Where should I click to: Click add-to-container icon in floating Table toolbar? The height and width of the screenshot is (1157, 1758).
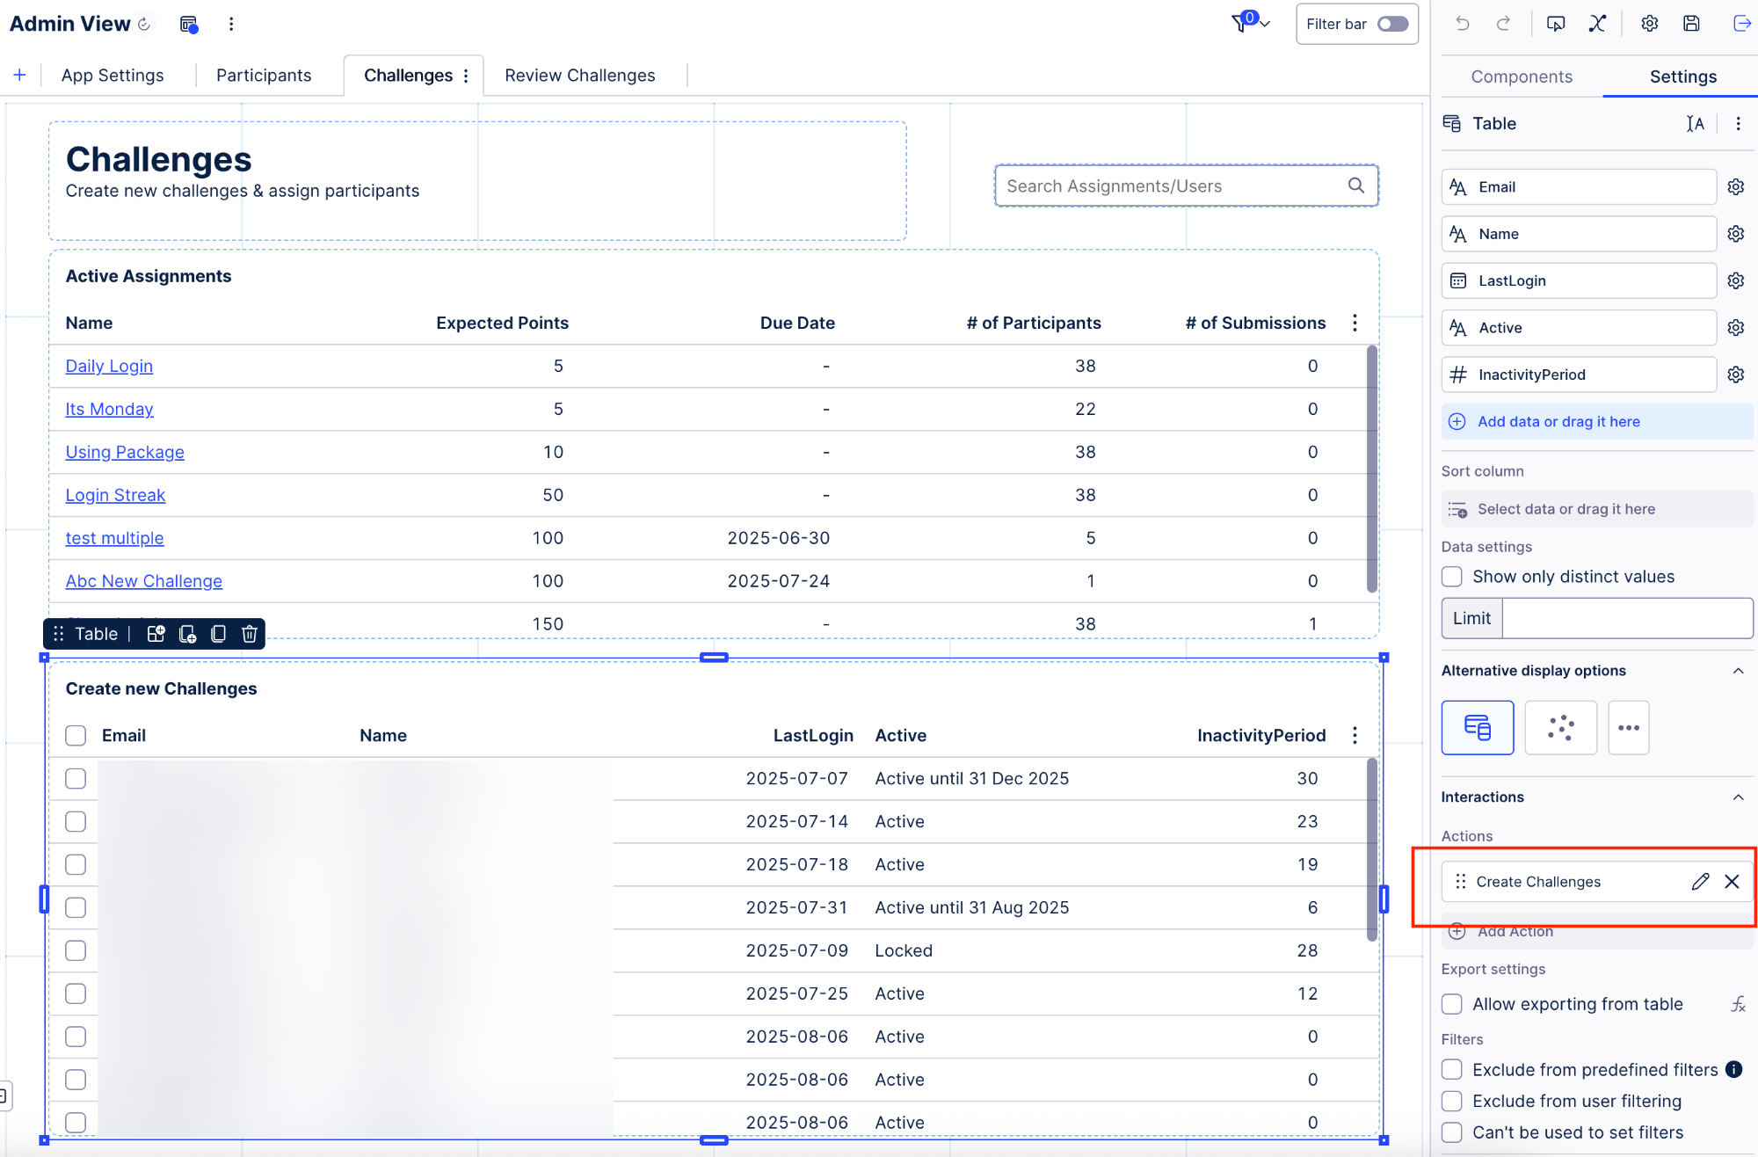coord(156,634)
